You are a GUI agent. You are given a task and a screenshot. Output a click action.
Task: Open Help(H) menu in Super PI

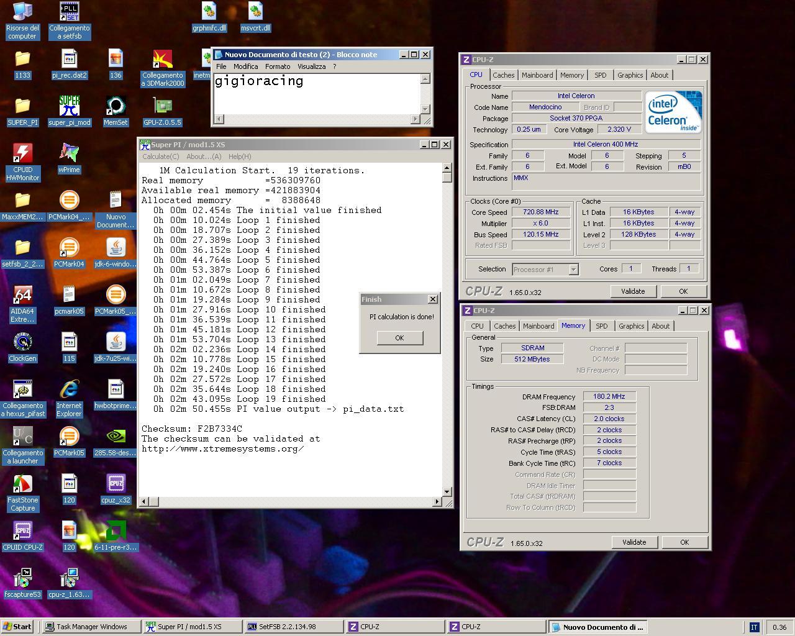point(240,157)
